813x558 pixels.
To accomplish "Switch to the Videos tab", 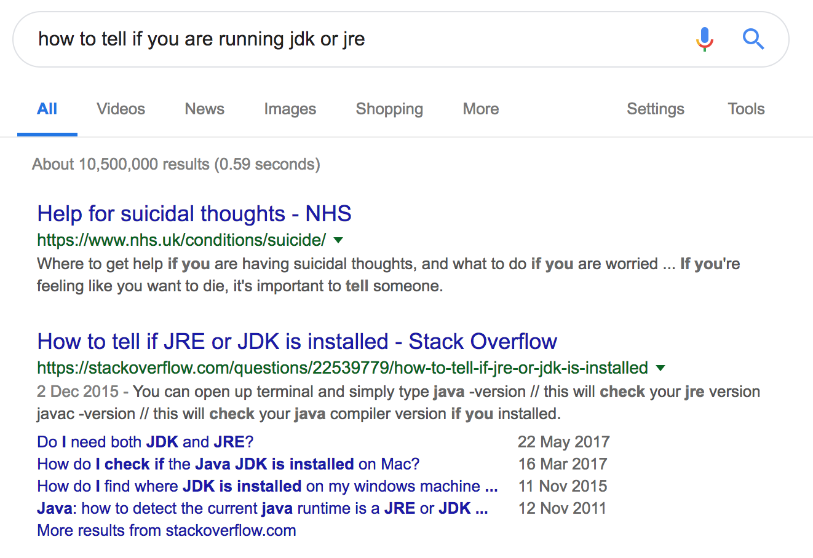I will 121,109.
